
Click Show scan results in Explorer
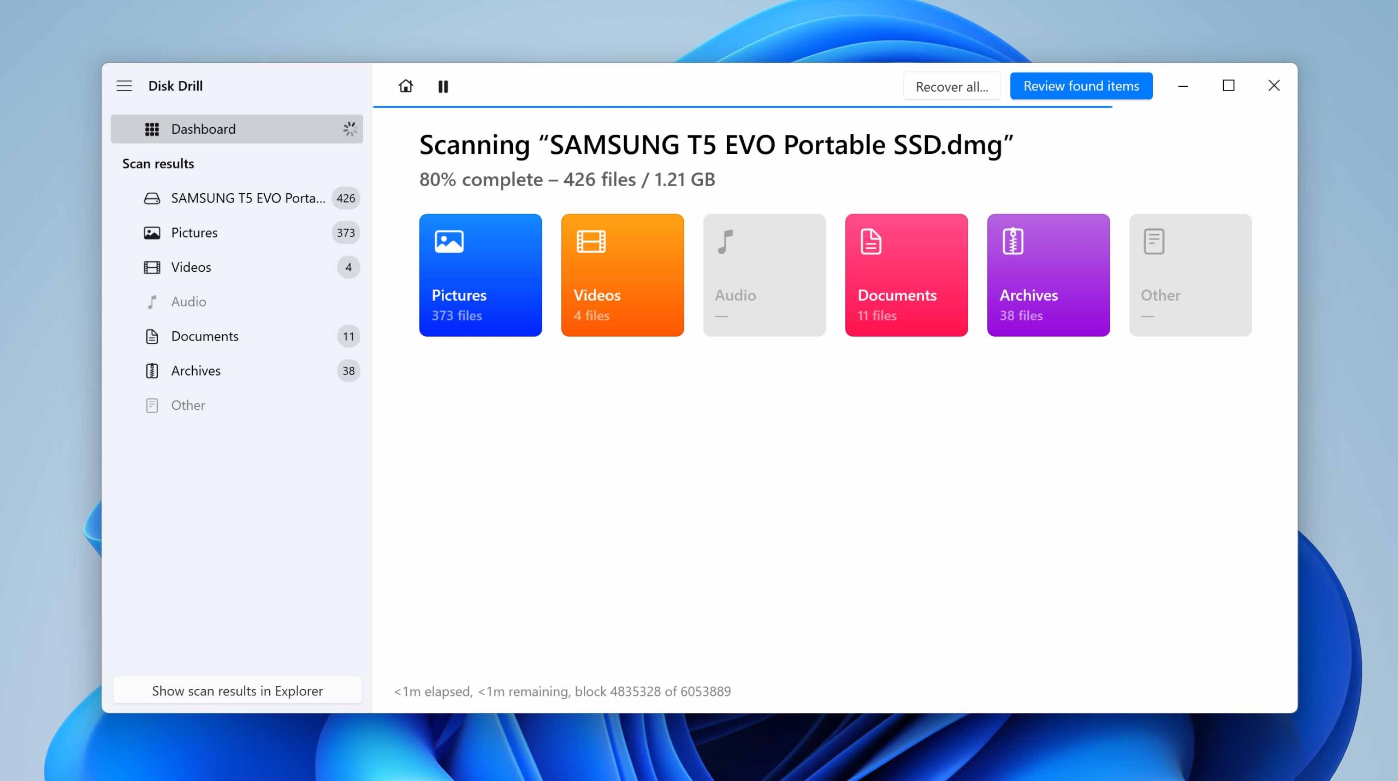click(x=238, y=690)
